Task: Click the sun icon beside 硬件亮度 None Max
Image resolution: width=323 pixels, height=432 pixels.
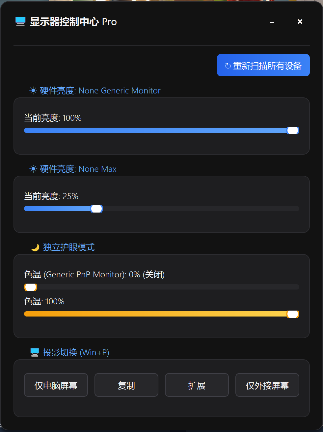Action: point(33,169)
